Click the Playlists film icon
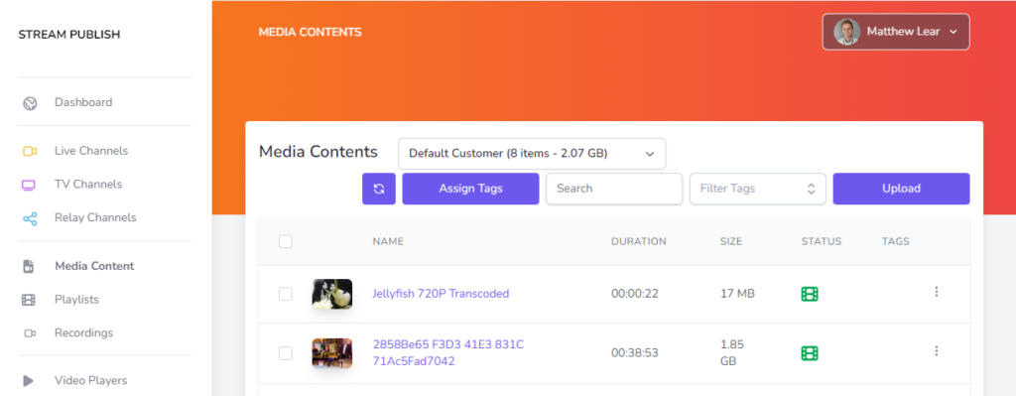Screen dimensions: 1016x396 click(29, 300)
